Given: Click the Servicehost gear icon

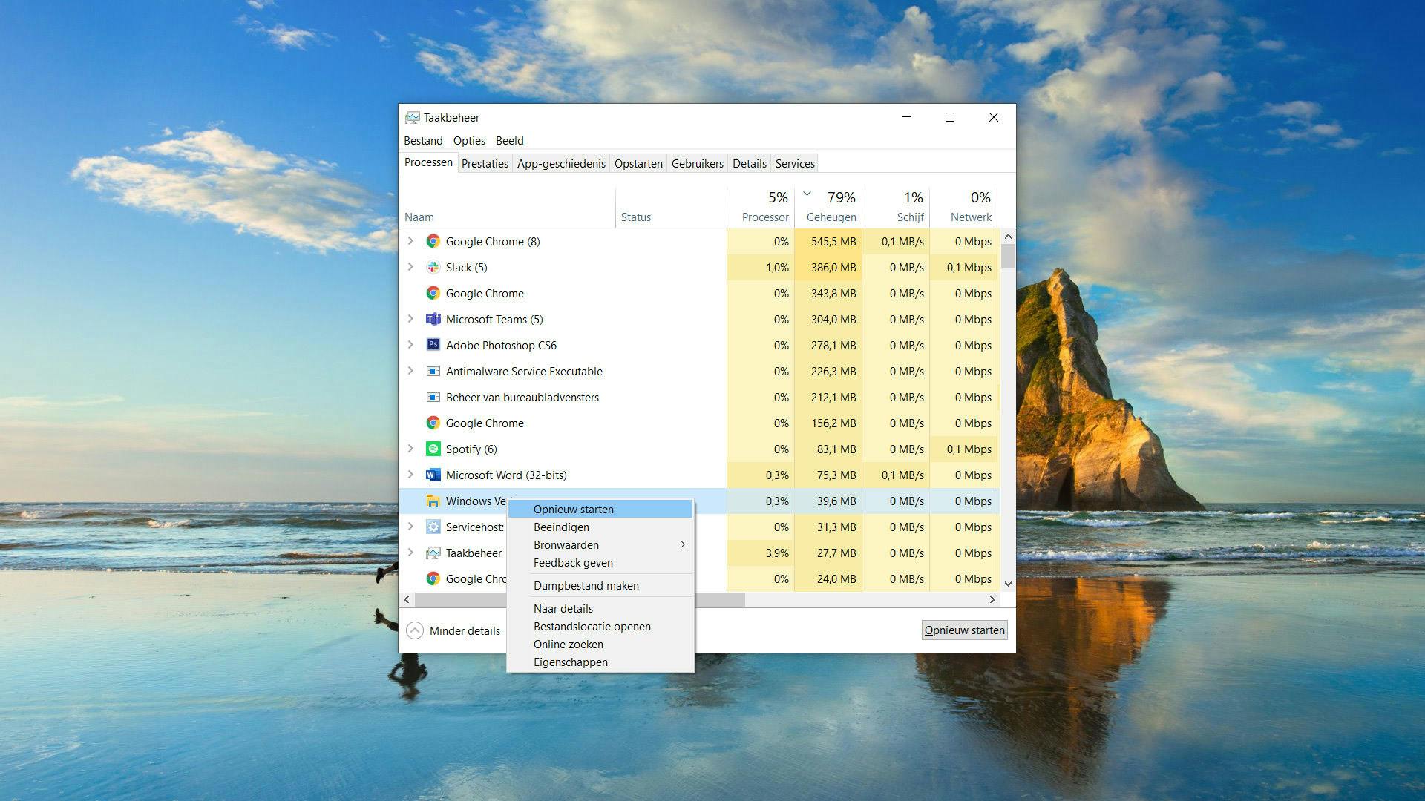Looking at the screenshot, I should 433,527.
